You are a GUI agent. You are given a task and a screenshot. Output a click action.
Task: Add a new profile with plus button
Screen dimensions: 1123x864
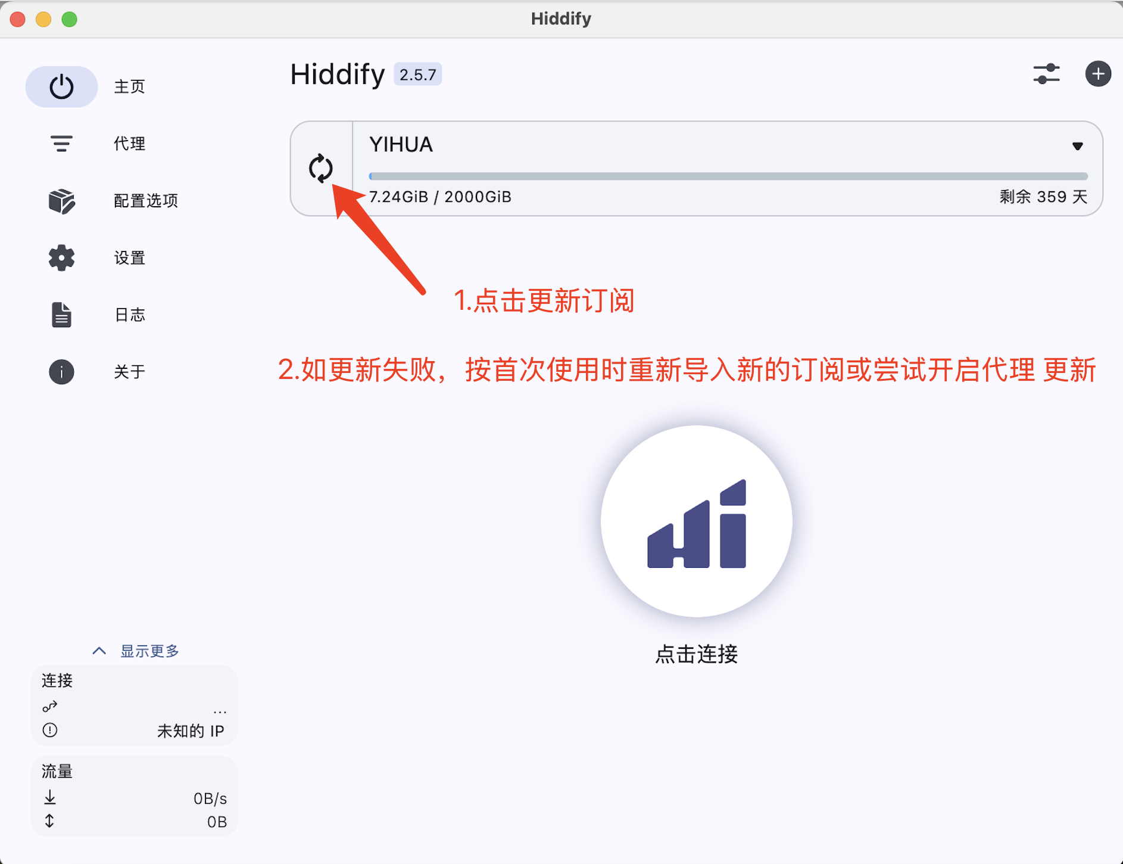coord(1098,74)
